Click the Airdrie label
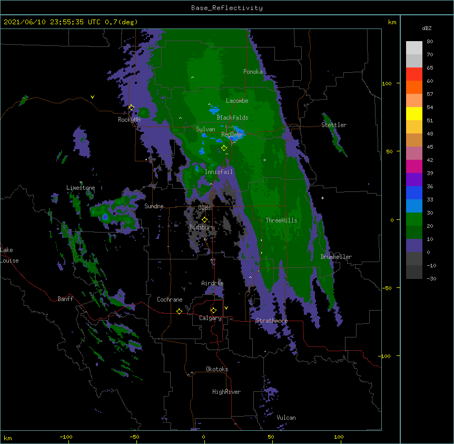Viewport: 454px width, 444px height. click(x=212, y=283)
